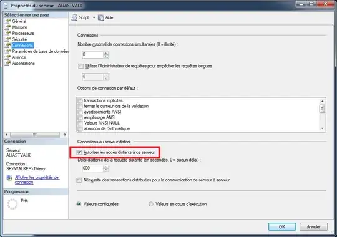
Task: Select Autorisations in the page list
Action: 24,63
